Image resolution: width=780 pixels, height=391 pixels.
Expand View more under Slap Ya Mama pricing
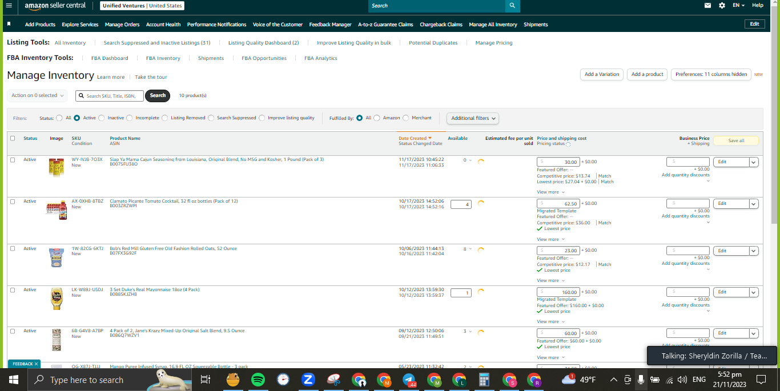pyautogui.click(x=551, y=192)
